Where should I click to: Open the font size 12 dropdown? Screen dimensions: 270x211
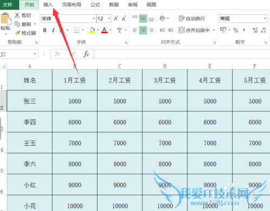click(x=109, y=18)
